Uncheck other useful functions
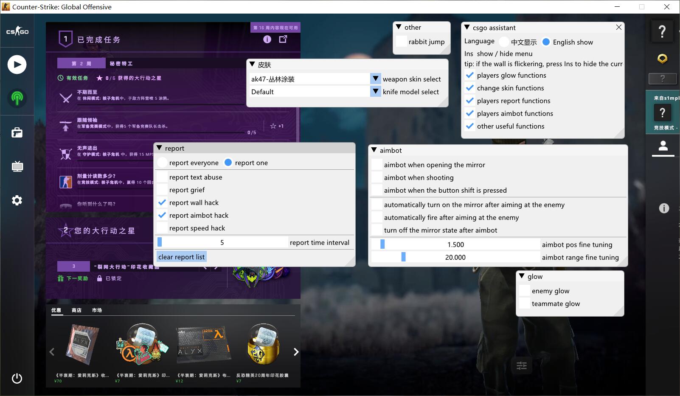680x396 pixels. [469, 126]
